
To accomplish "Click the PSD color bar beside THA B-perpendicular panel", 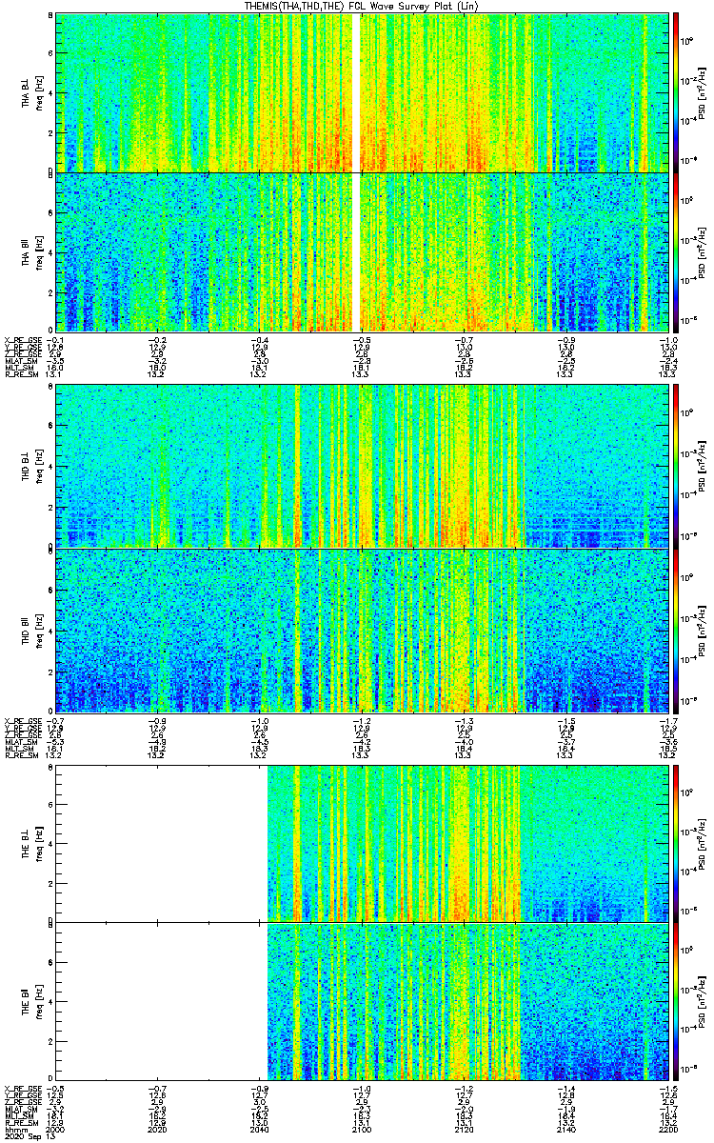I will (676, 92).
